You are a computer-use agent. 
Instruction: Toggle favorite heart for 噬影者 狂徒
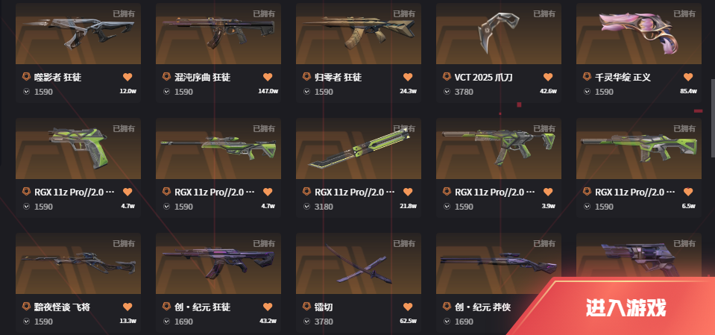[127, 77]
